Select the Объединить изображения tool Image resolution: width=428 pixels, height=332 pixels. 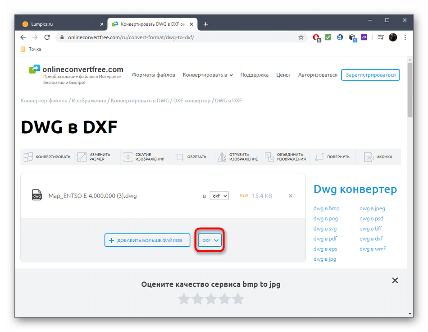click(x=286, y=157)
